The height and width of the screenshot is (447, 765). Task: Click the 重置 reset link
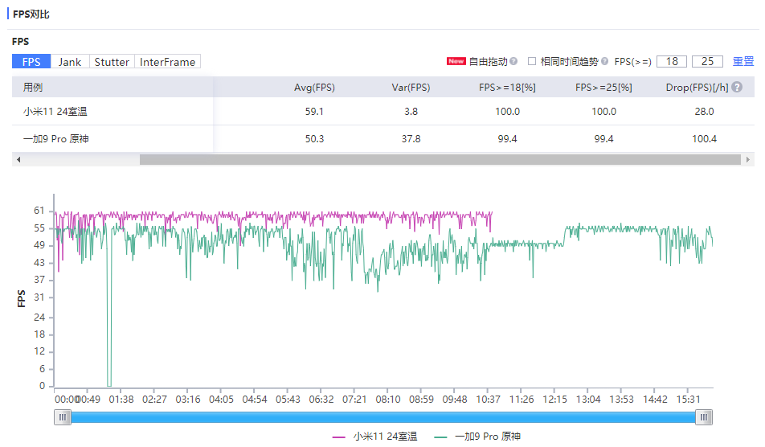pos(743,61)
